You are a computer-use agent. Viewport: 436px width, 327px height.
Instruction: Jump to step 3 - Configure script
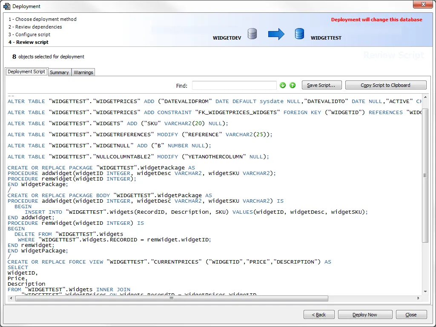point(31,34)
